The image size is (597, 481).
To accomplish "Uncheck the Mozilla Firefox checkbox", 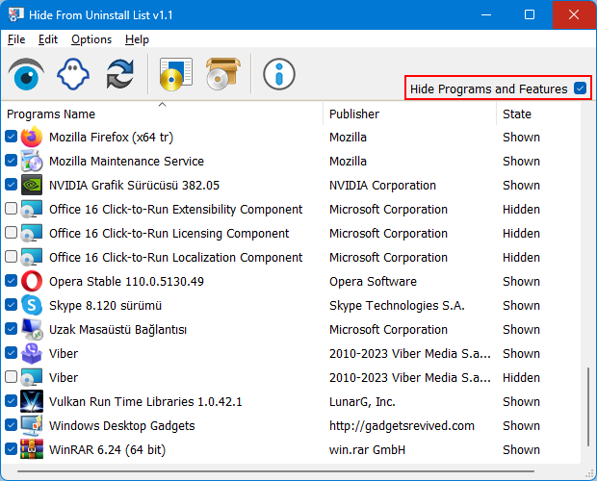I will [x=11, y=137].
